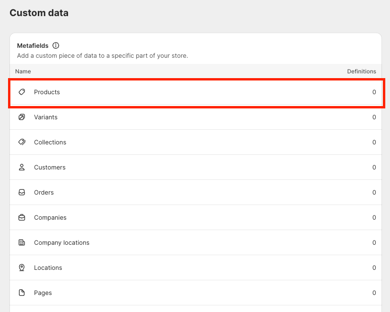Image resolution: width=390 pixels, height=312 pixels.
Task: Open the Company locations label
Action: (61, 242)
